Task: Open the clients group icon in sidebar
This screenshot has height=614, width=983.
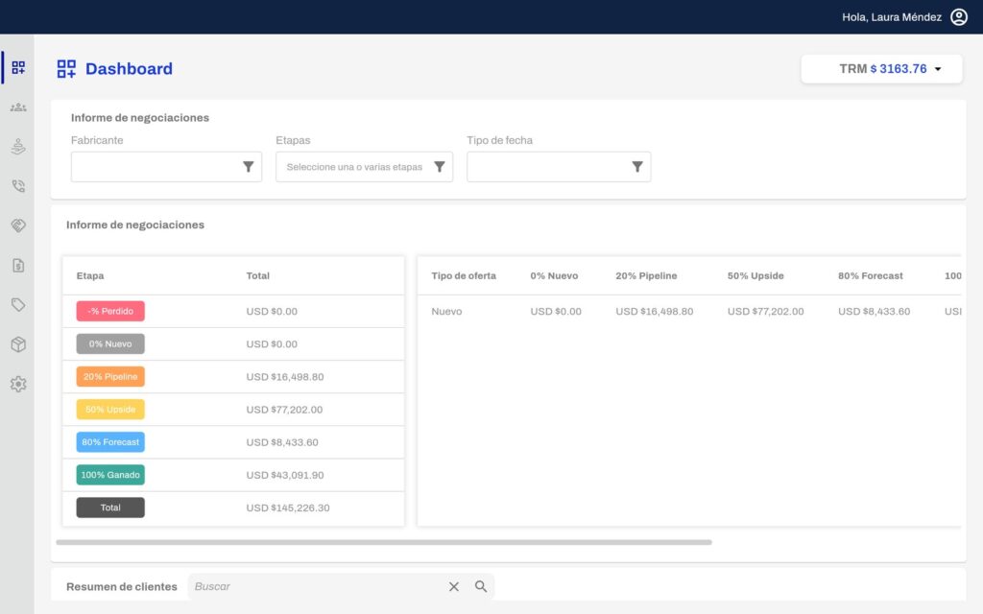Action: (x=18, y=107)
